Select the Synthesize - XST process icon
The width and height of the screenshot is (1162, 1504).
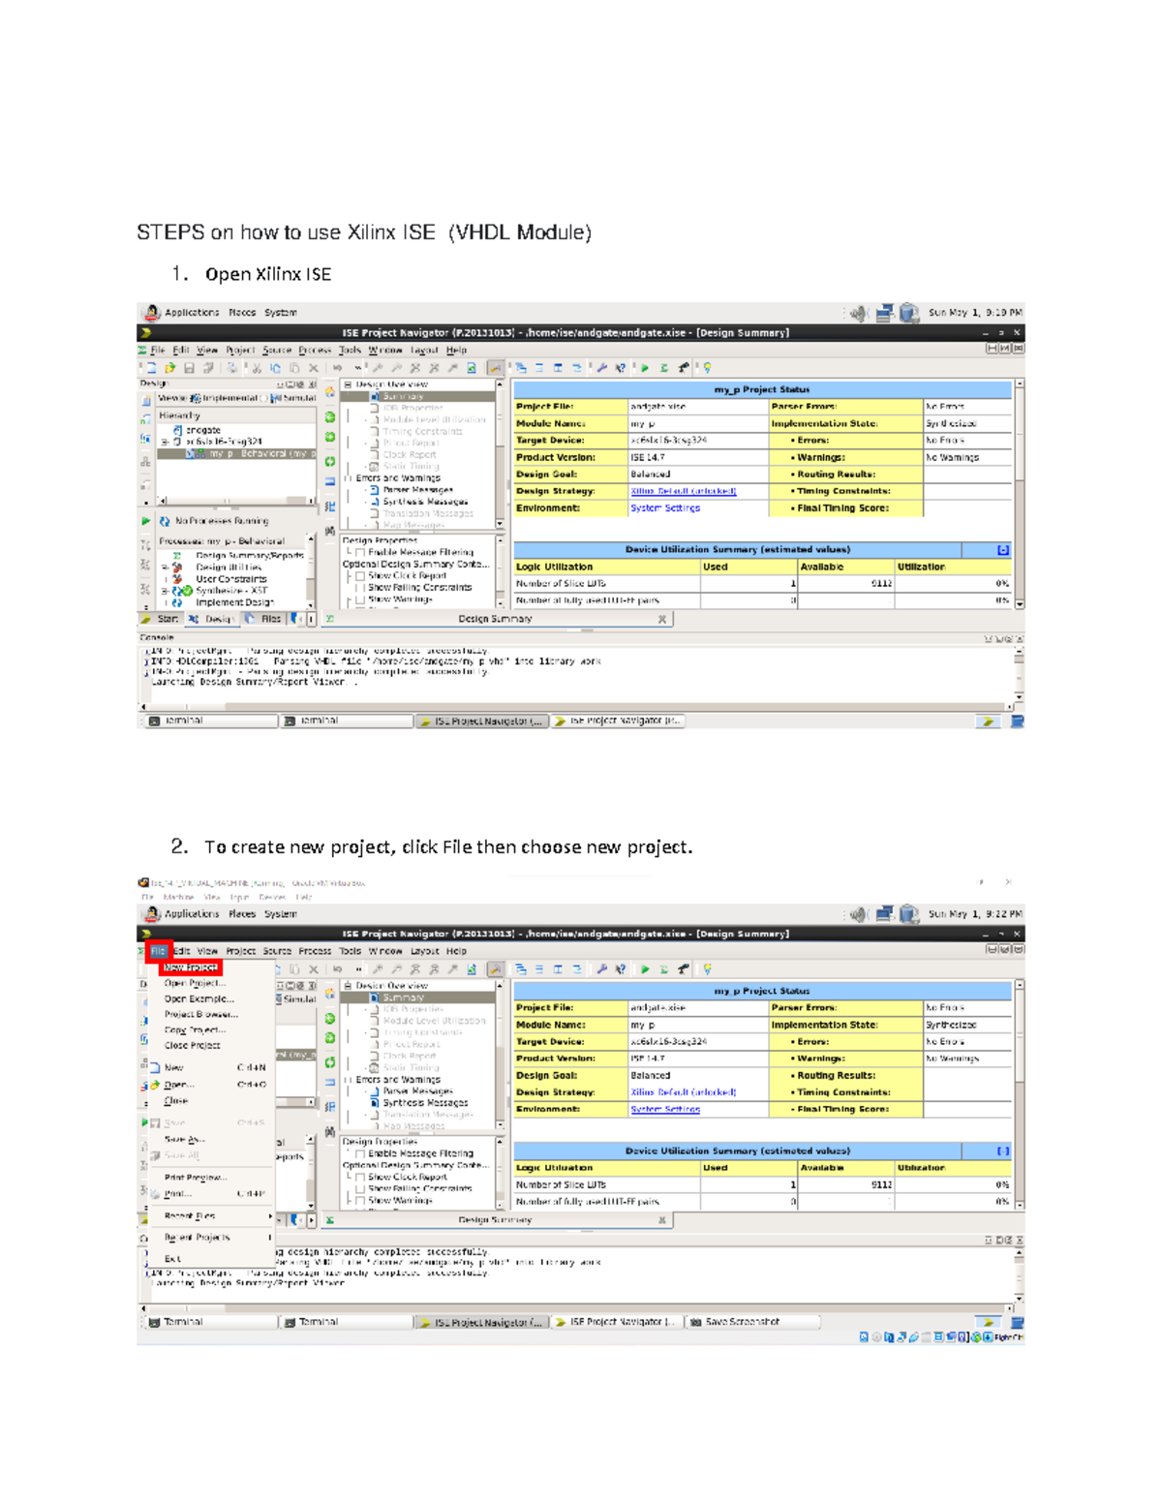click(177, 589)
